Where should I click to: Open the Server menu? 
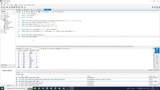tap(21, 5)
